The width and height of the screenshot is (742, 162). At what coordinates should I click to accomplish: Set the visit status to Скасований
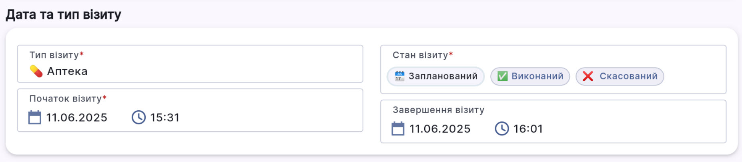click(620, 76)
